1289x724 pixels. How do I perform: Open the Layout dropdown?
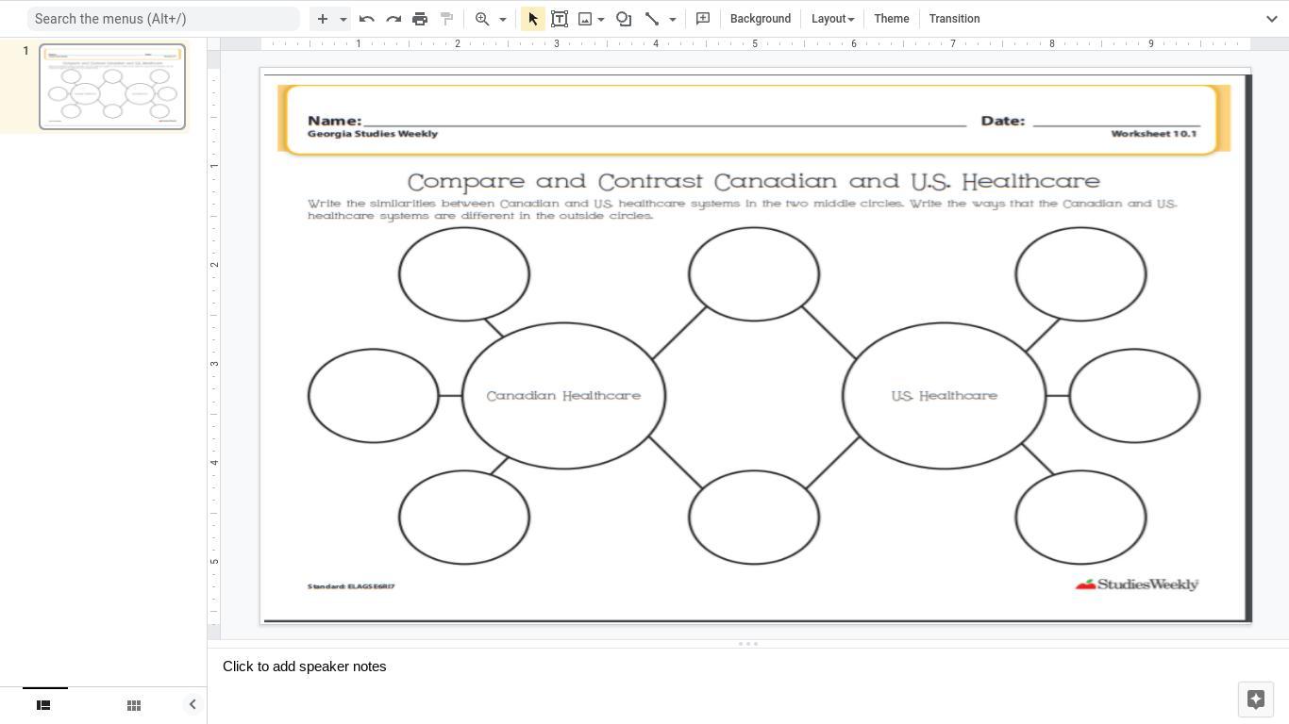832,19
